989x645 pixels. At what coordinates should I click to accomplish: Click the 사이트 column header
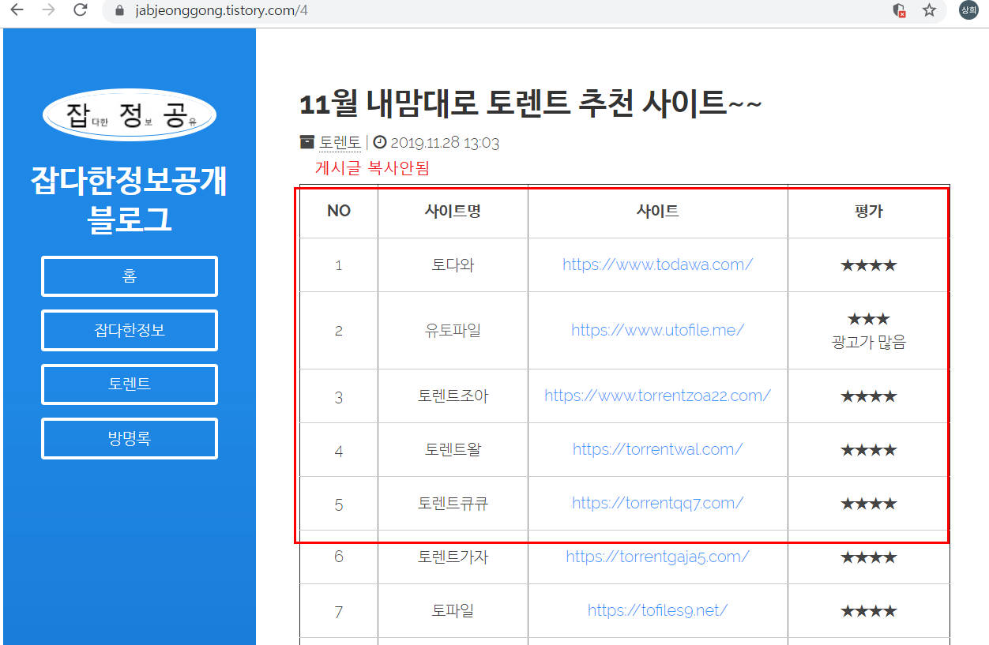point(657,211)
